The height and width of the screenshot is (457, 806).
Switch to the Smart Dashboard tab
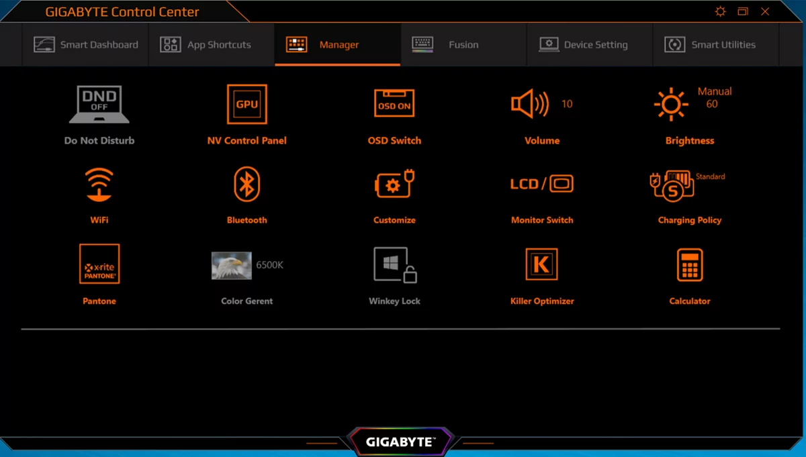click(x=85, y=45)
